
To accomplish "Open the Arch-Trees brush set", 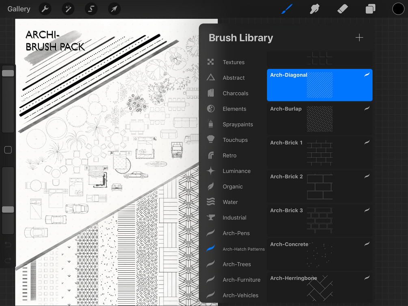I will (237, 264).
